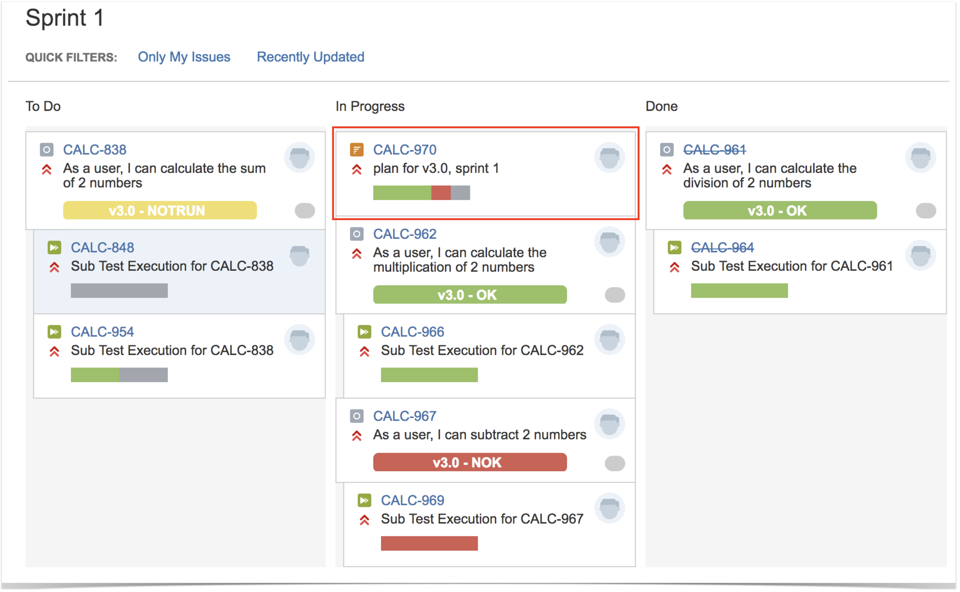
Task: Click the priority icon on CALC-967 card
Action: [x=357, y=436]
